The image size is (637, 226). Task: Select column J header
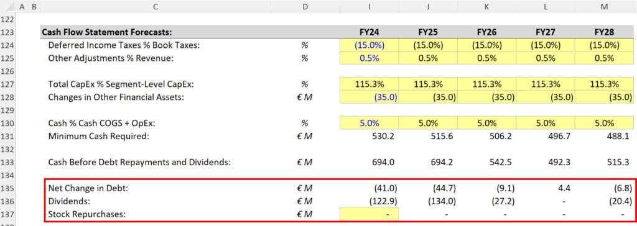[x=428, y=6]
